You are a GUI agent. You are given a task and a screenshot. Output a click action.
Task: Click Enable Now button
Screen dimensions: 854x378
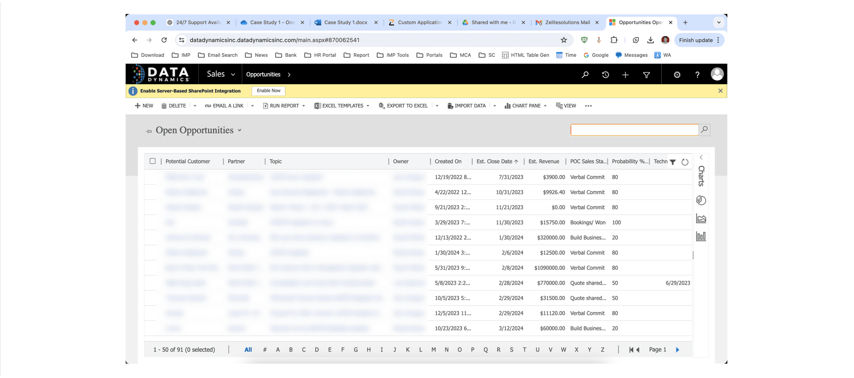269,91
